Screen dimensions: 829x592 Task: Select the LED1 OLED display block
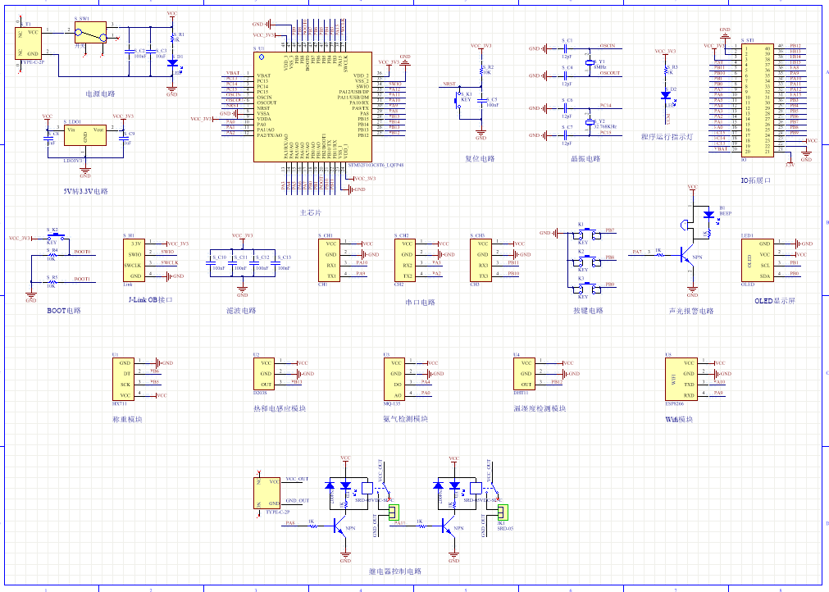(x=757, y=260)
